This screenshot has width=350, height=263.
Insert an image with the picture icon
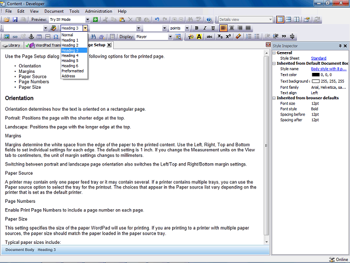(7, 37)
